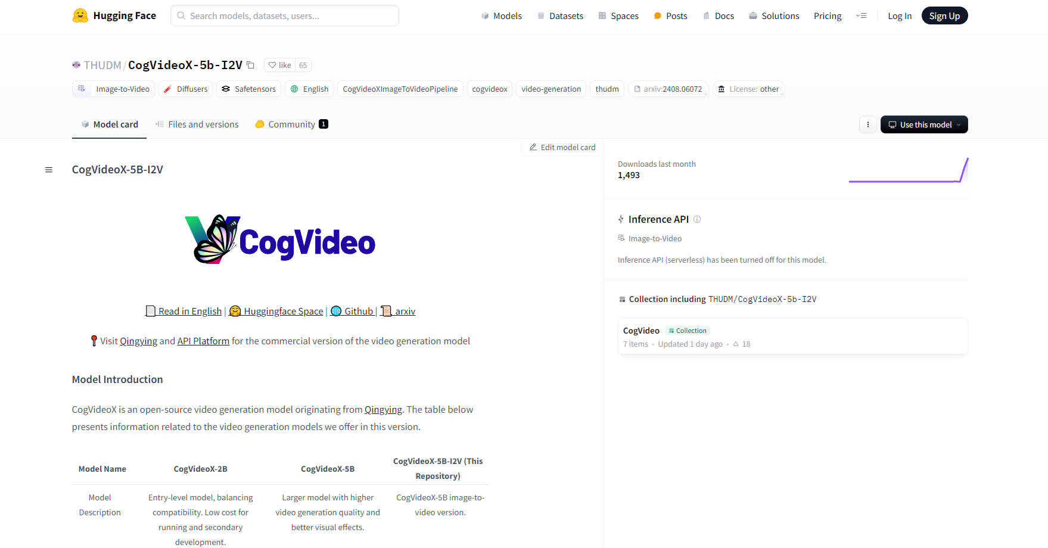Open the table of contents hamburger icon
Screen dimensions: 1048x548
coord(49,169)
